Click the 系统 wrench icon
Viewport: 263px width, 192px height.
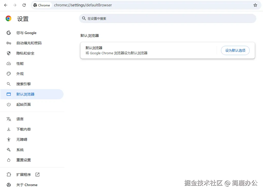tap(8, 150)
